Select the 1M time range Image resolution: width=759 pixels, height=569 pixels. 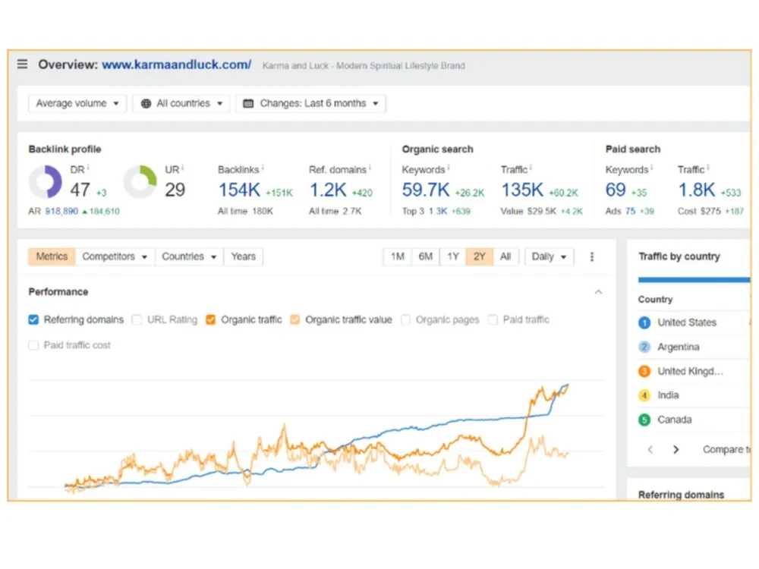(398, 257)
